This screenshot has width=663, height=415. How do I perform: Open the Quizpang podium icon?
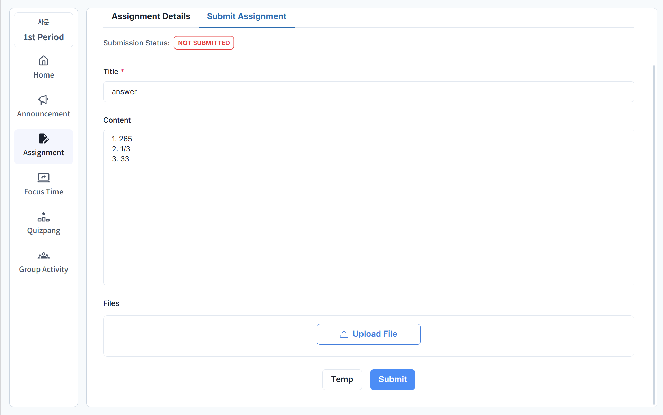click(43, 217)
